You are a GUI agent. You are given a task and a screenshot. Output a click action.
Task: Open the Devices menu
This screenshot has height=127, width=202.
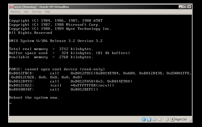pyautogui.click(x=37, y=12)
